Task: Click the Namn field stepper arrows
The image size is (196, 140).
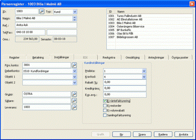Action: pos(74,19)
